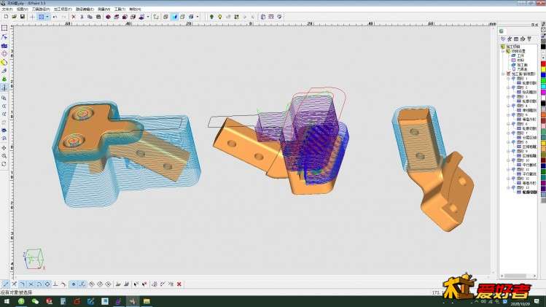Open File Explorer from the taskbar
The width and height of the screenshot is (546, 307).
point(147,301)
